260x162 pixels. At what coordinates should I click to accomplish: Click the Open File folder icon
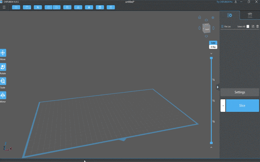point(16,7)
